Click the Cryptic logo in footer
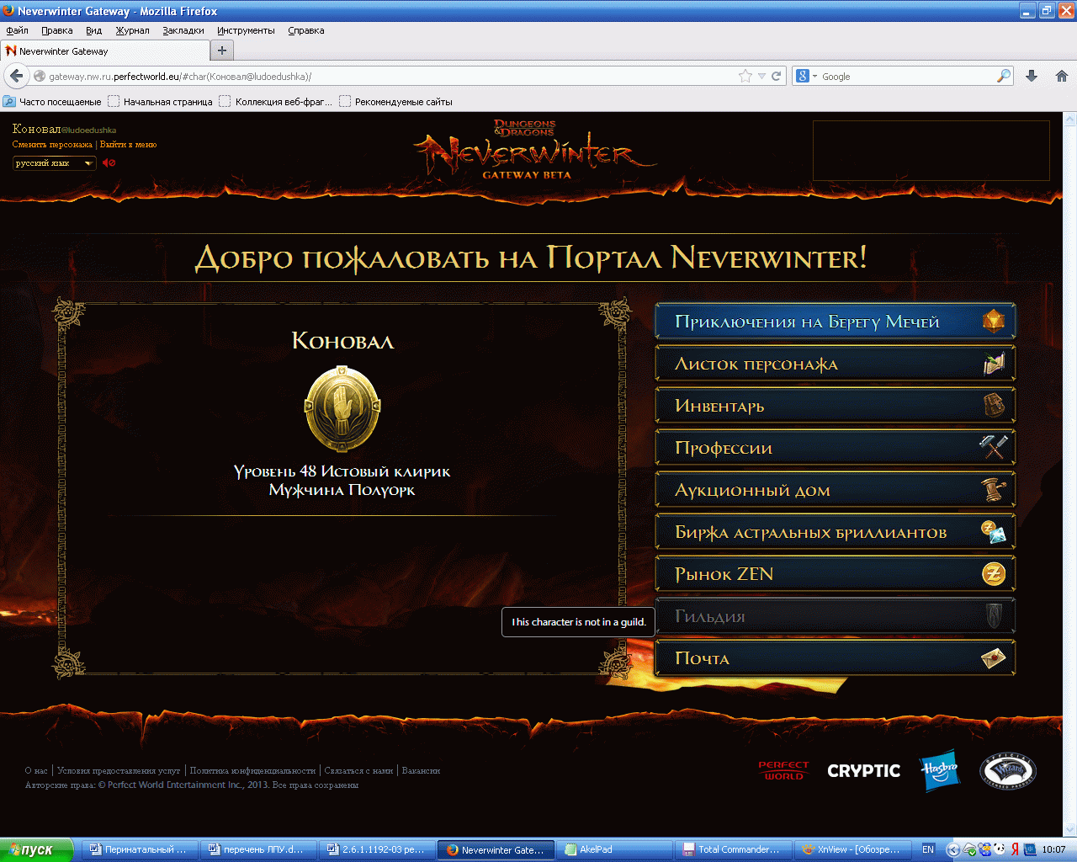1077x862 pixels. [x=863, y=770]
